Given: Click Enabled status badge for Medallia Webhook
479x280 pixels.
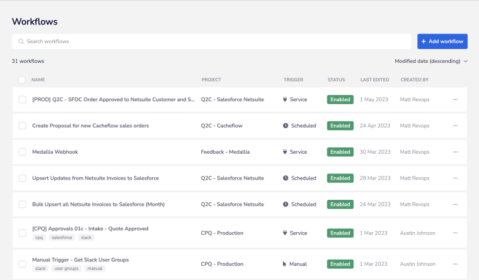Looking at the screenshot, I should pyautogui.click(x=340, y=152).
